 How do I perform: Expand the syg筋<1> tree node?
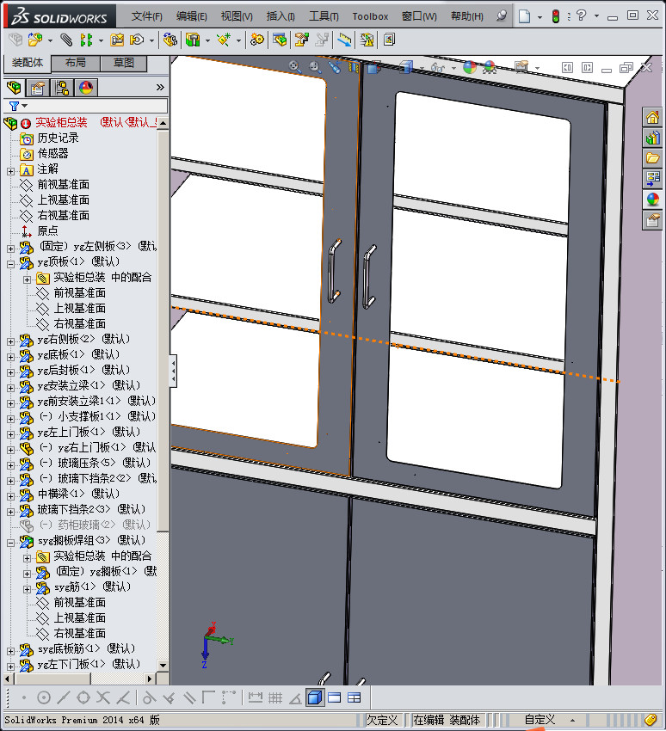coord(27,589)
